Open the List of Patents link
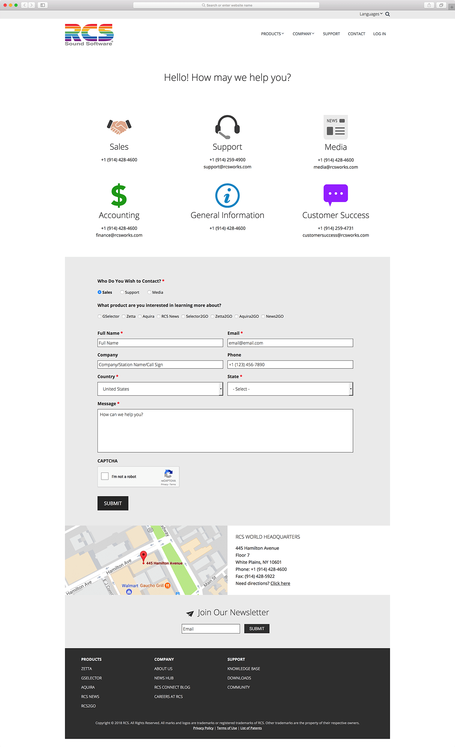The image size is (455, 747). (251, 728)
